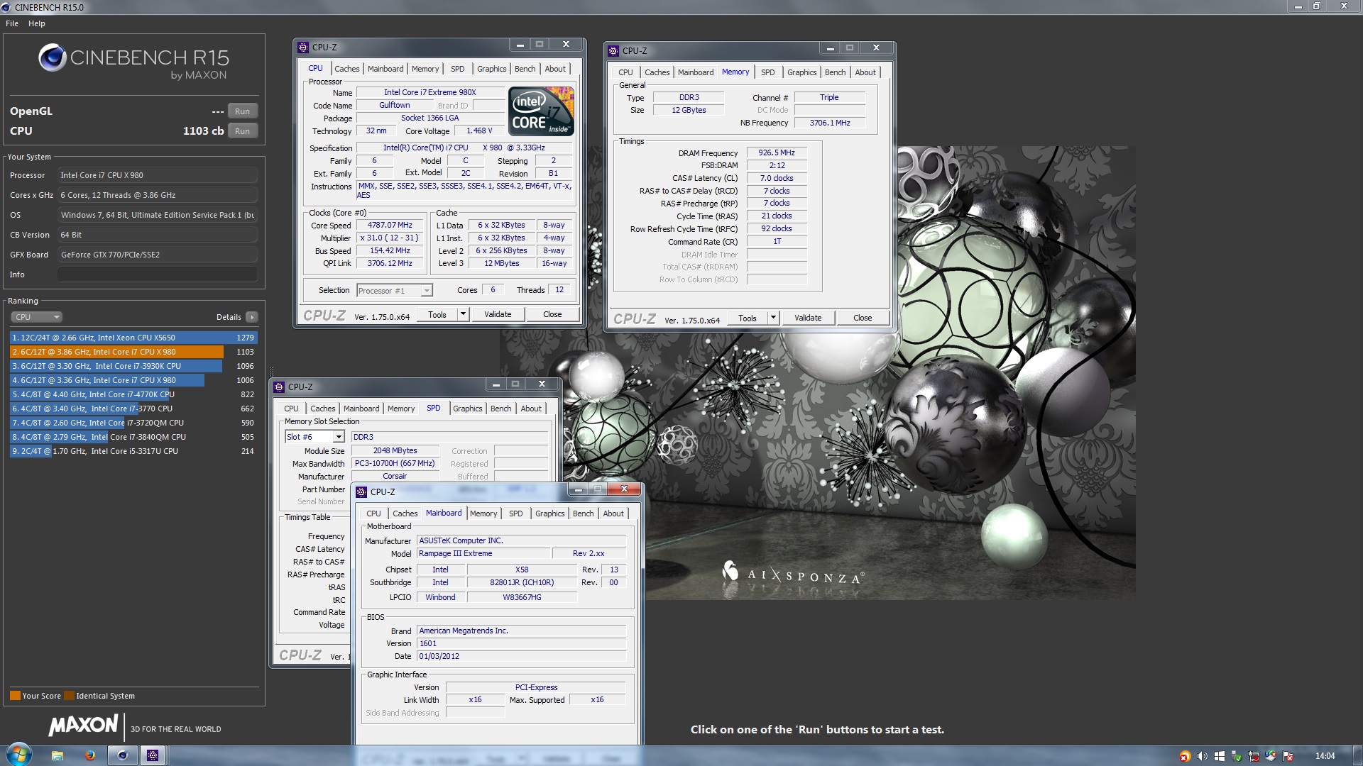Click the CPU-Z title icon in the CPU window

coord(303,48)
